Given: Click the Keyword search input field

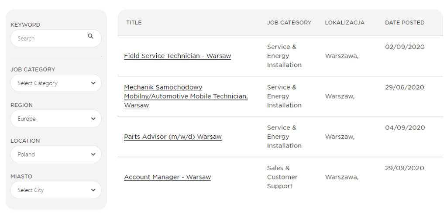Looking at the screenshot, I should [x=56, y=38].
